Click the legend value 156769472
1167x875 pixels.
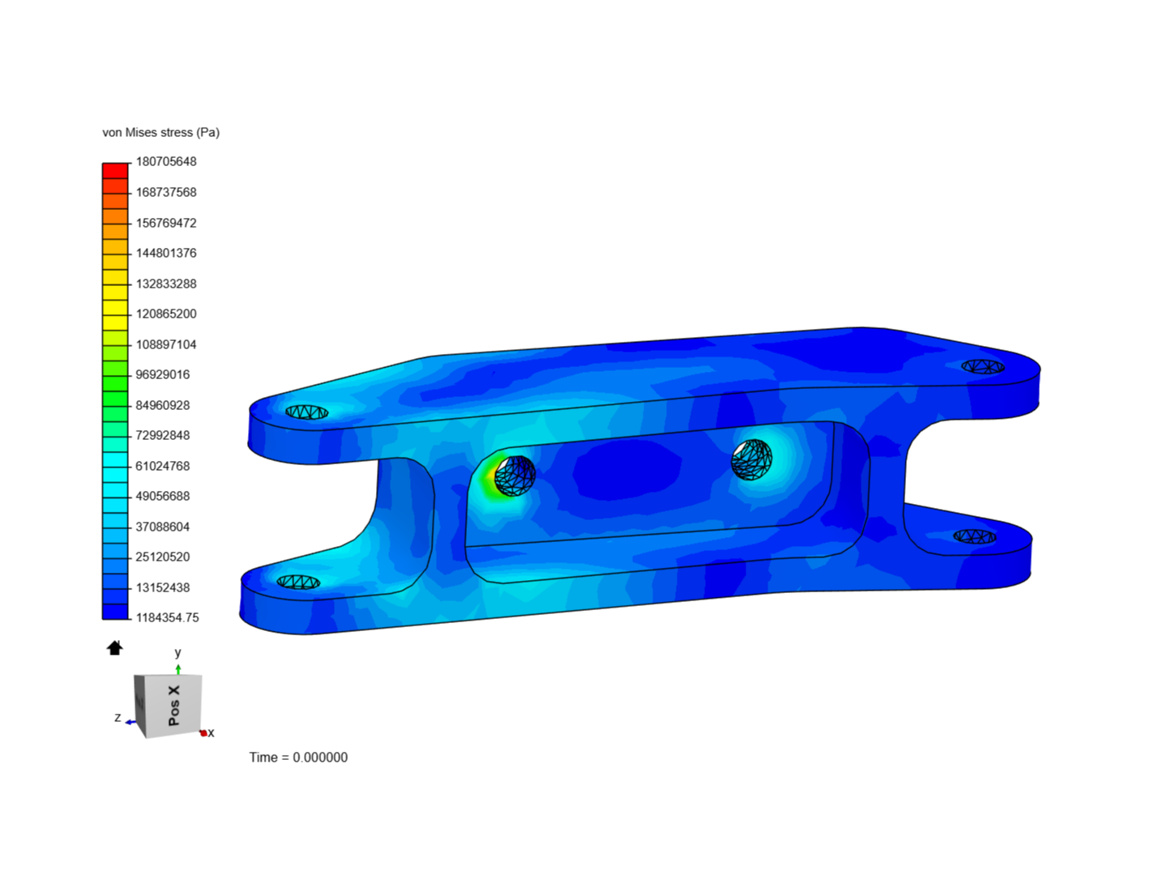pos(166,223)
